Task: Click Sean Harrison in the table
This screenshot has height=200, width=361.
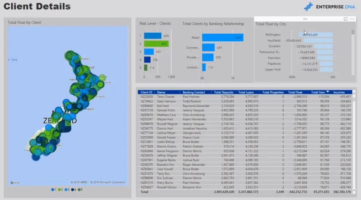Action: click(x=166, y=101)
